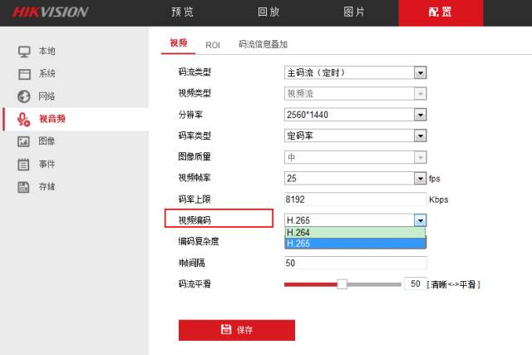The height and width of the screenshot is (355, 532).
Task: Click the 存储 floppy disk icon in sidebar
Action: (24, 186)
